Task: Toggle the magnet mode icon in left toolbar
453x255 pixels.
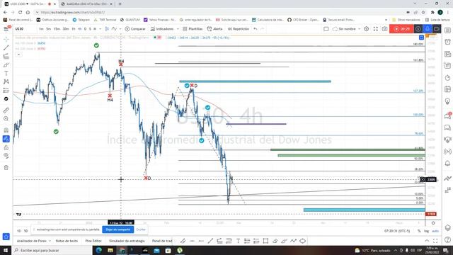Action: (6, 130)
